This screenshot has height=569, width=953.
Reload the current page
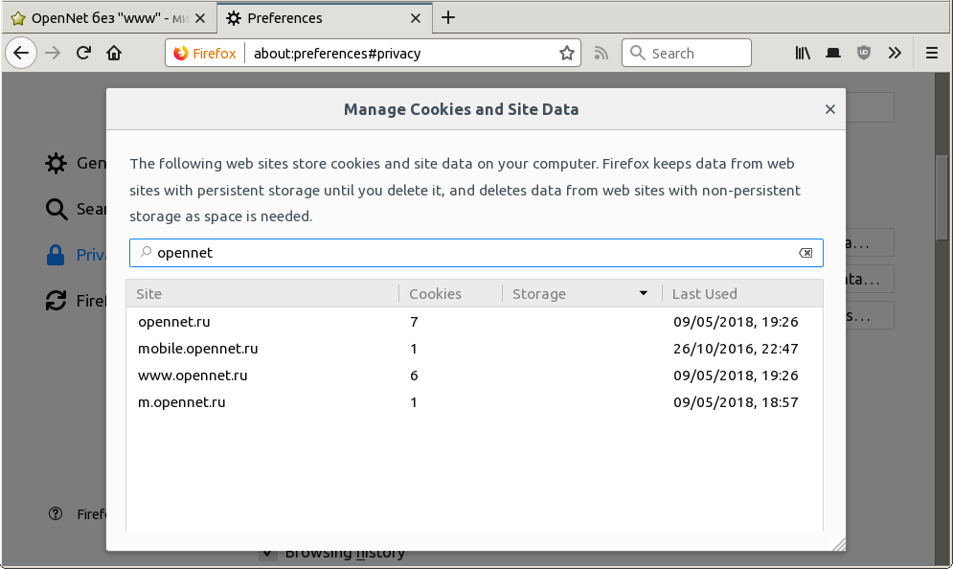(x=83, y=54)
